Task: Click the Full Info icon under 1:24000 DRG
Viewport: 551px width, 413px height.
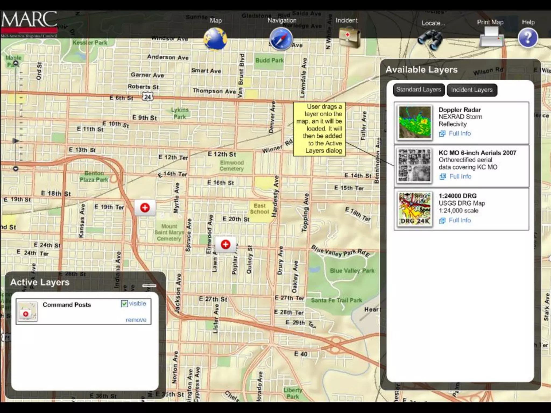Action: 442,220
